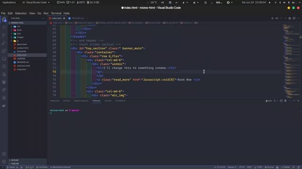Open the Accounts icon in activity bar
The width and height of the screenshot is (302, 169).
(x=4, y=154)
